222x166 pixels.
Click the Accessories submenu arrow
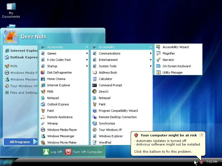(x=87, y=47)
